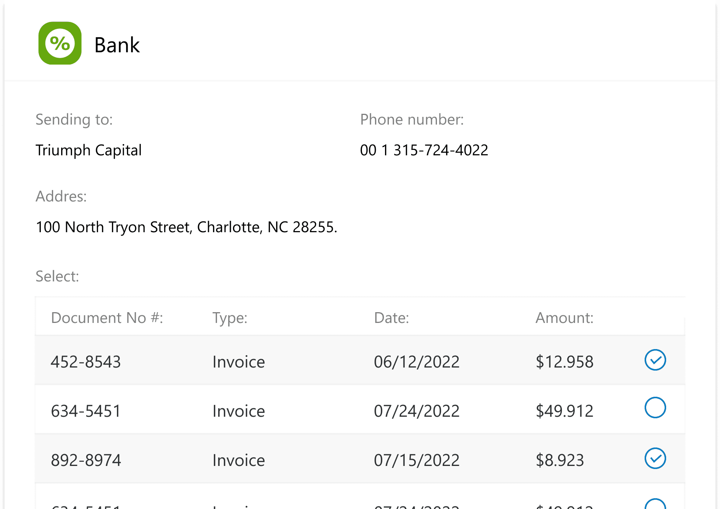
Task: Click the circle icon beside invoice 634-5451
Action: point(655,408)
